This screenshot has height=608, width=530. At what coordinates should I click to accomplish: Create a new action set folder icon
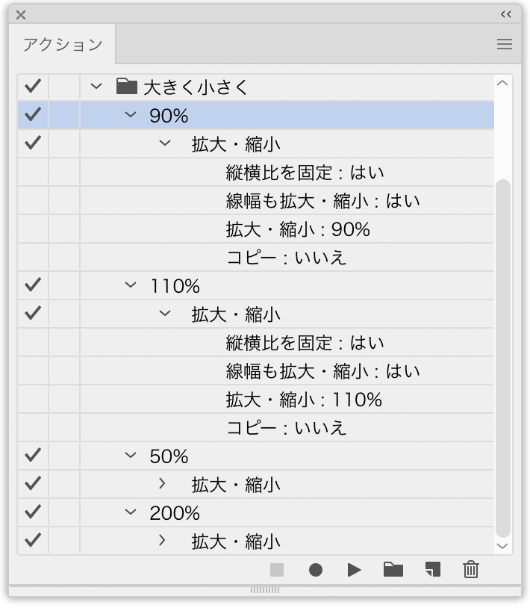pos(393,570)
